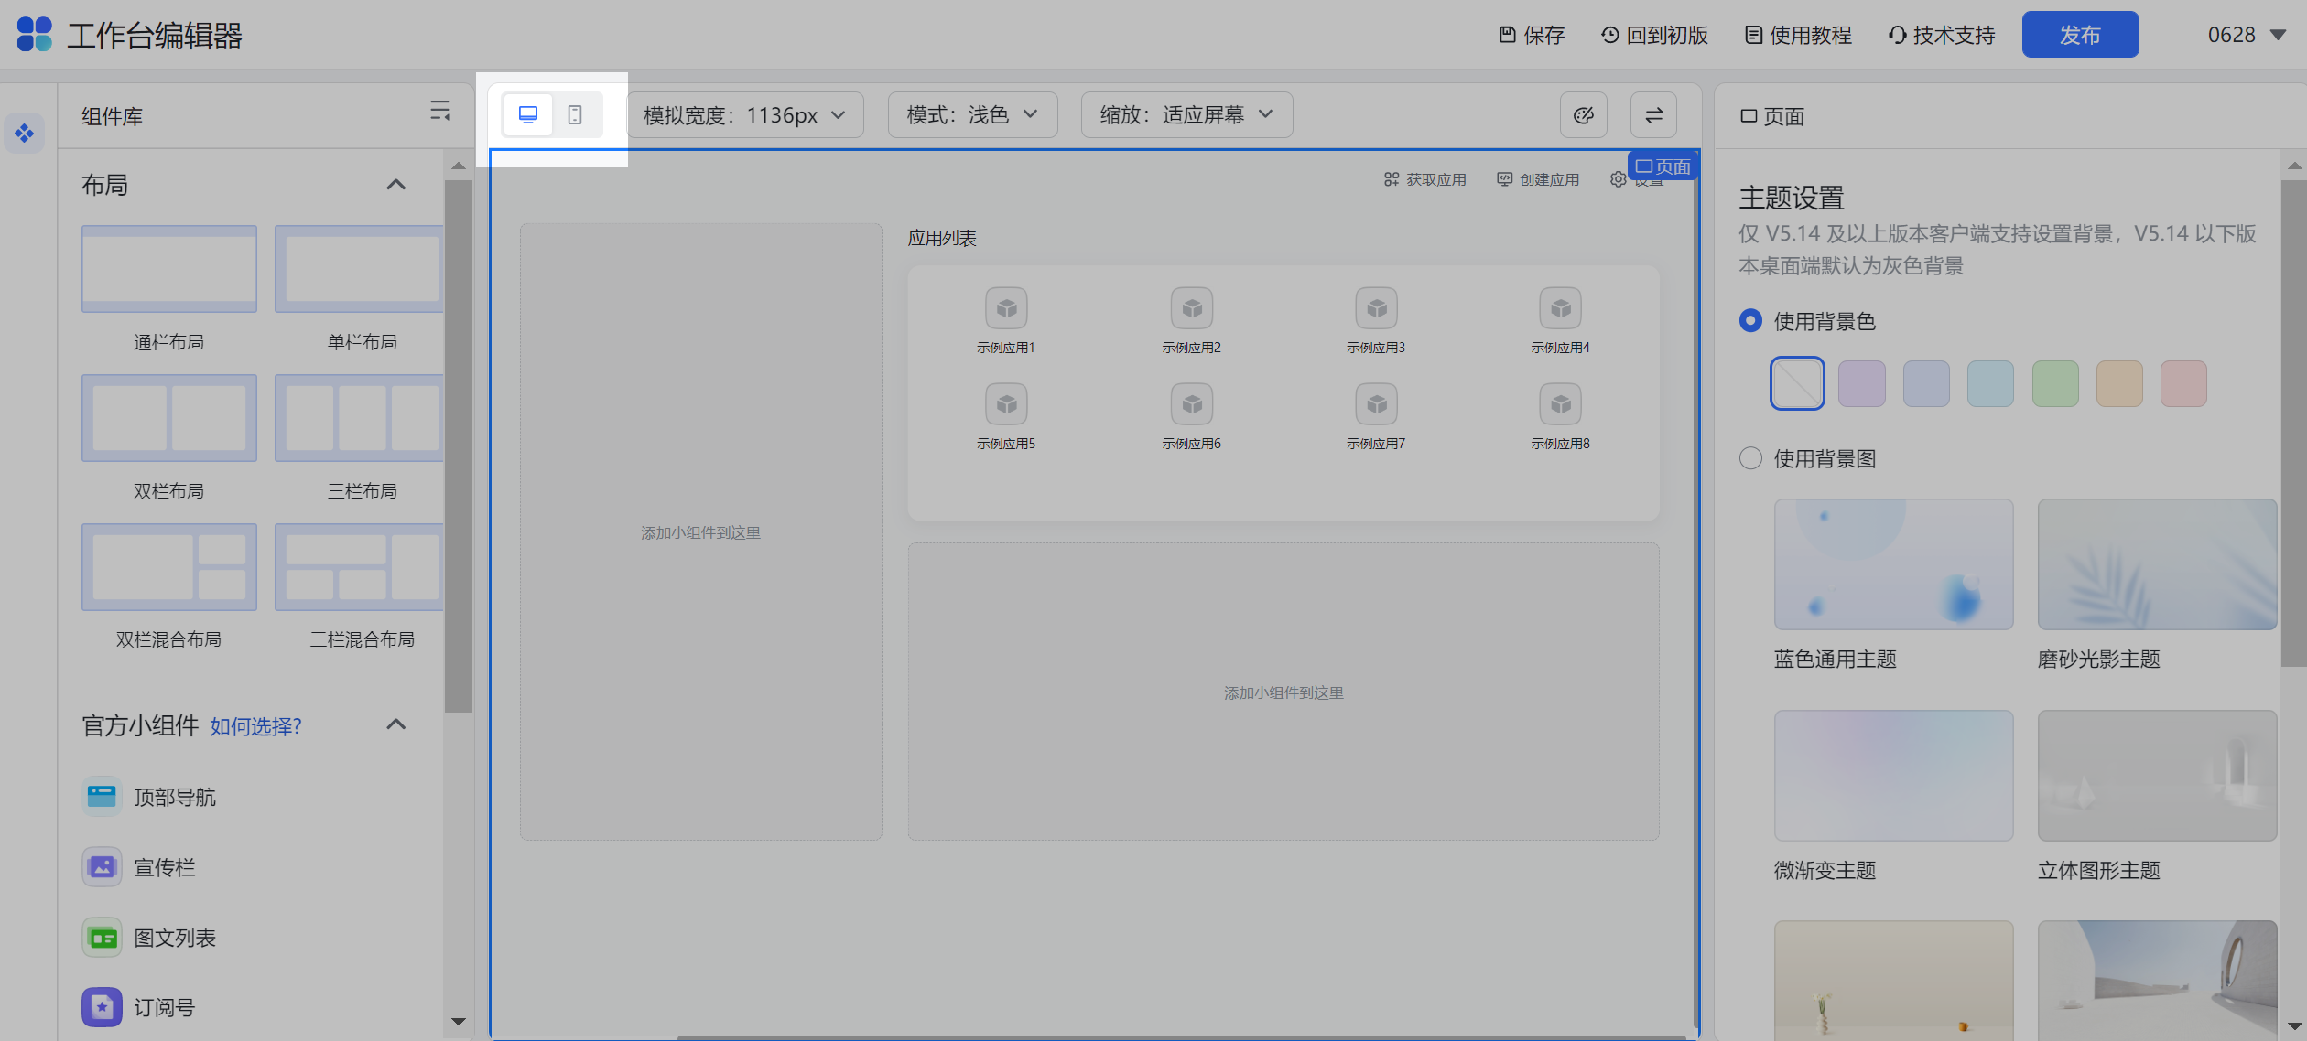Open the 如何选择? help link
The width and height of the screenshot is (2307, 1041).
tap(254, 725)
